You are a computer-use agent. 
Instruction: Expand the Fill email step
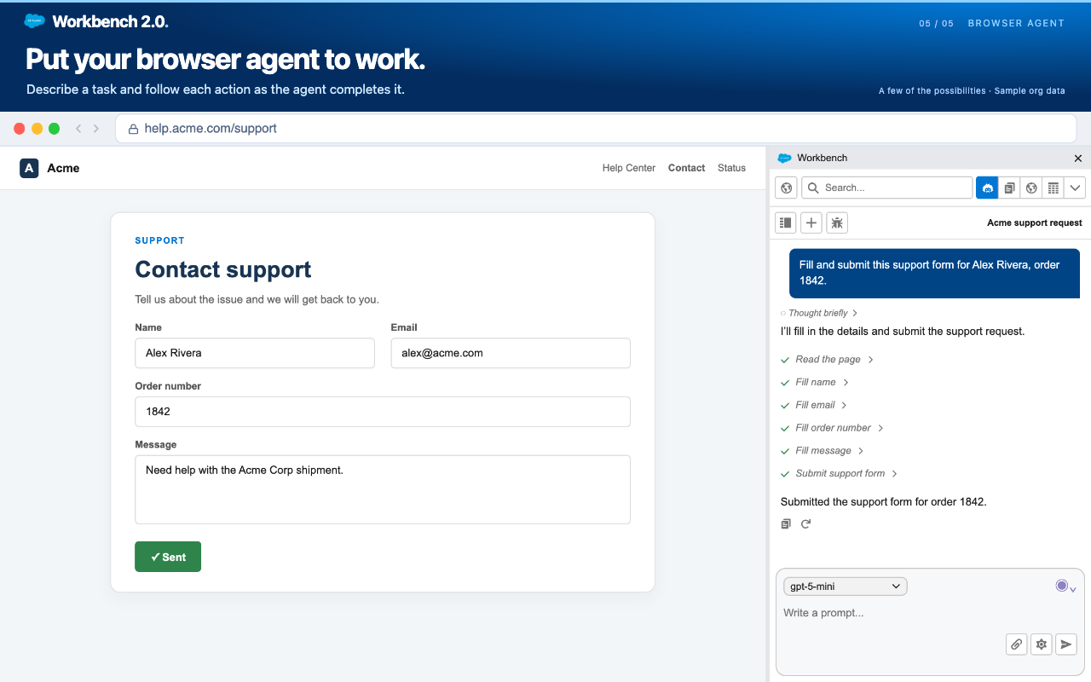815,405
